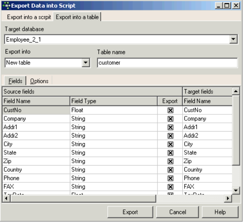Viewport: 243px width, 222px height.
Task: Expand the Export into combo box
Action: click(86, 62)
